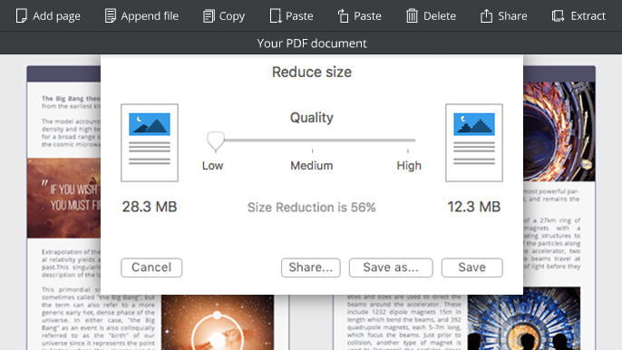This screenshot has height=350, width=622.
Task: Click the particle collision image top right
Action: coord(559,131)
